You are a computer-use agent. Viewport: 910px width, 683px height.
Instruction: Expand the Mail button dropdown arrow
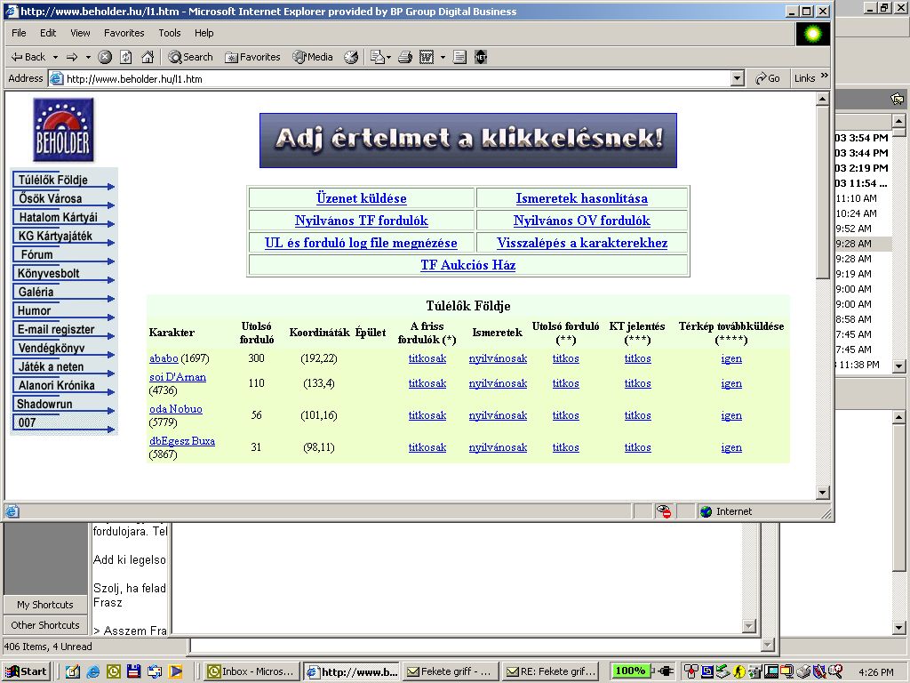(x=387, y=57)
